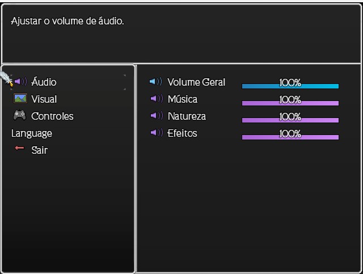The image size is (363, 274).
Task: Click the gamepad icon next to Controles
Action: click(x=20, y=115)
